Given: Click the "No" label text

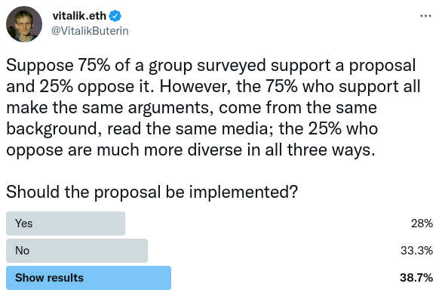Looking at the screenshot, I should (x=23, y=251).
